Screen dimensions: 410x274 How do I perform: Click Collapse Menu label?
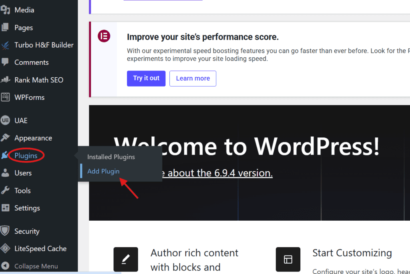pos(36,266)
